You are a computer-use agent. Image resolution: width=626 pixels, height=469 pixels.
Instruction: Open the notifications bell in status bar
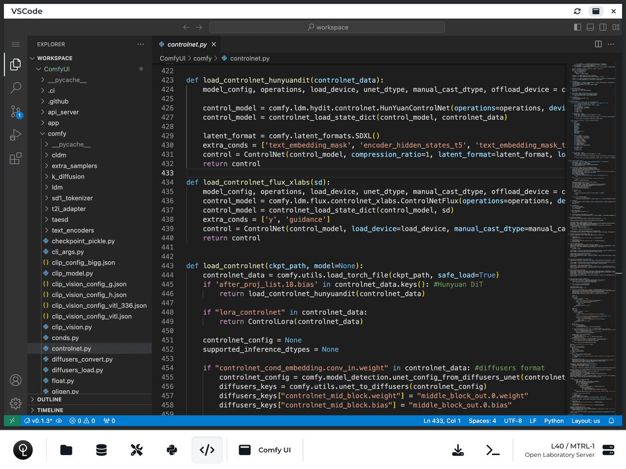point(611,421)
